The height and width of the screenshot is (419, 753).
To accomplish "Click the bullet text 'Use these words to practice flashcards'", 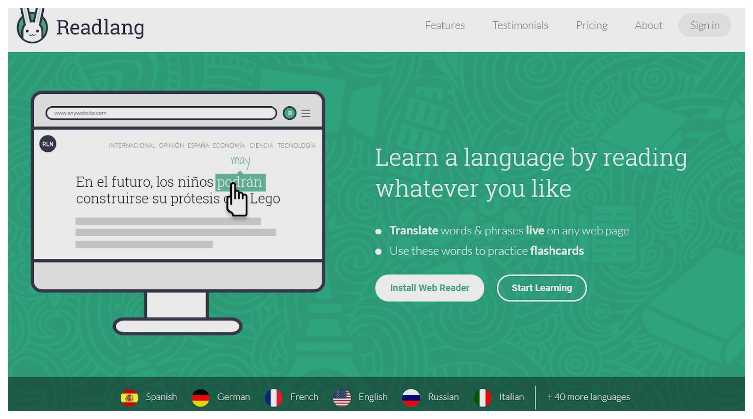I will click(x=487, y=251).
